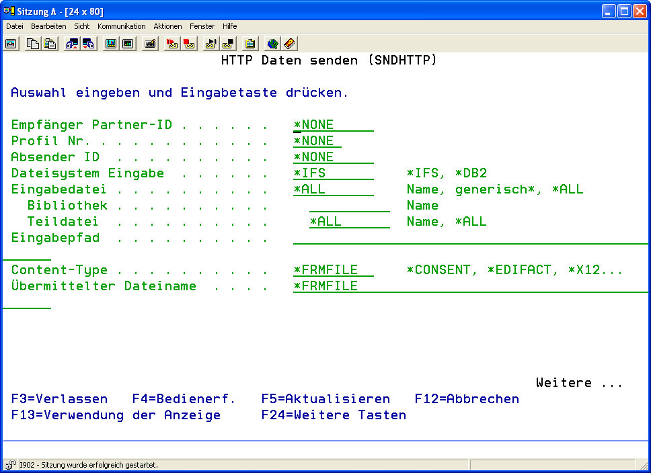Click the Dateisystem Eingabe *IFS field

(333, 173)
